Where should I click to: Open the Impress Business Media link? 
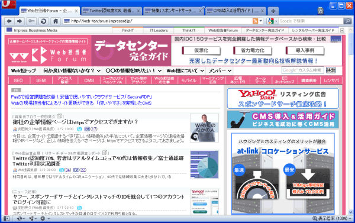(x=35, y=30)
